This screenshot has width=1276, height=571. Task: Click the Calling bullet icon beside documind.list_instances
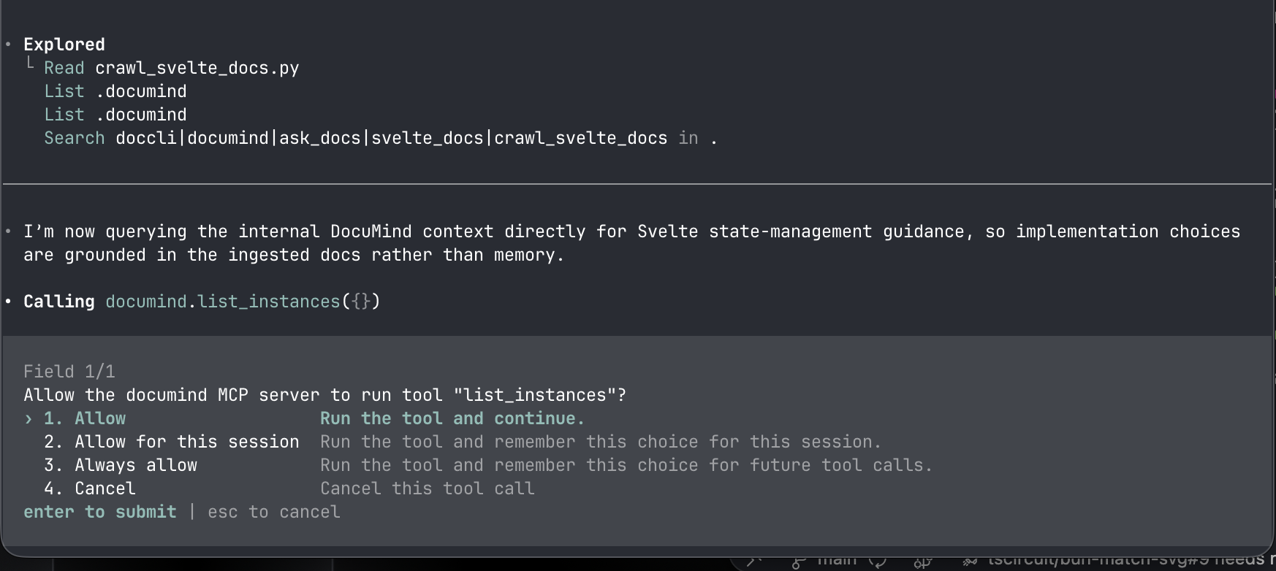coord(8,302)
